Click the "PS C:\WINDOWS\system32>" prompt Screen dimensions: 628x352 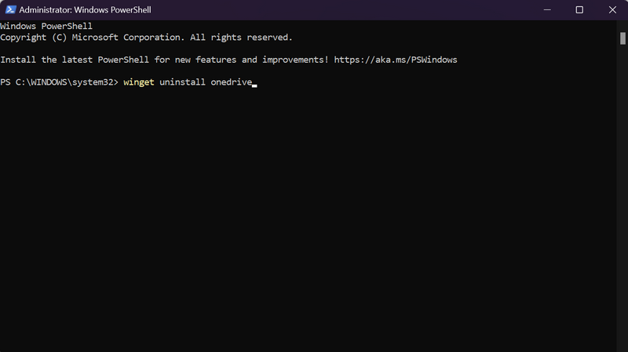coord(59,82)
